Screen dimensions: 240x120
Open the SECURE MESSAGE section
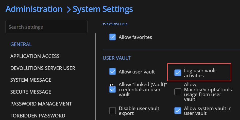pos(31,92)
